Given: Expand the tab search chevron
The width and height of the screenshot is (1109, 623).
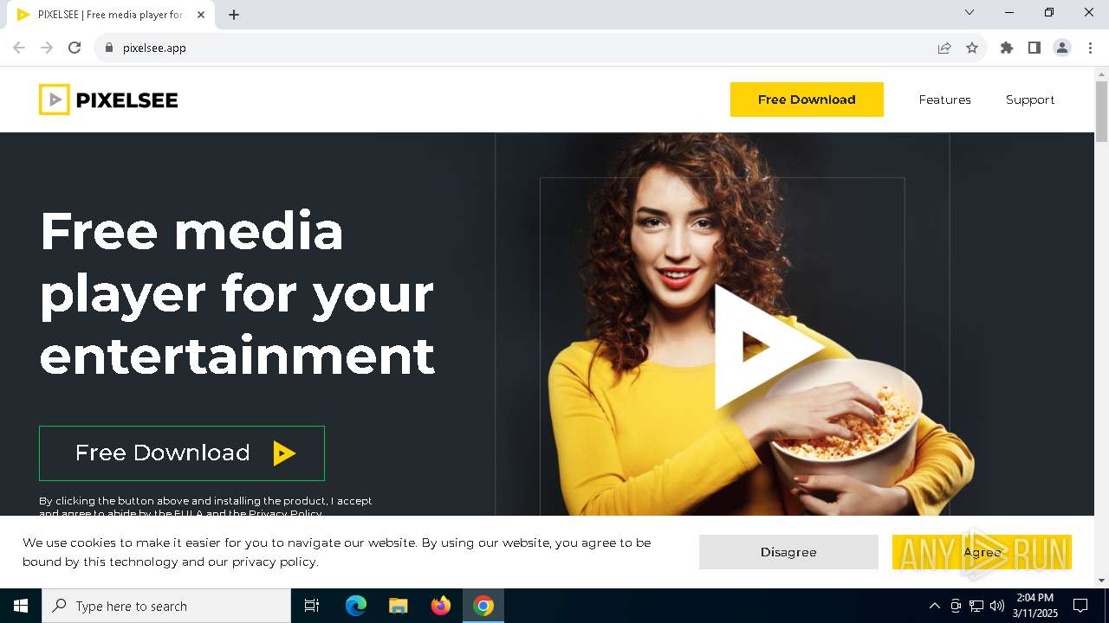Looking at the screenshot, I should pyautogui.click(x=970, y=12).
